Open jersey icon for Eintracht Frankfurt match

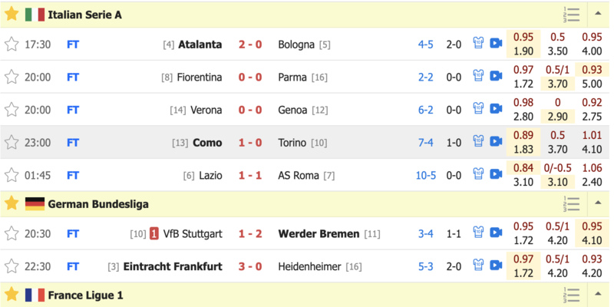(x=478, y=265)
